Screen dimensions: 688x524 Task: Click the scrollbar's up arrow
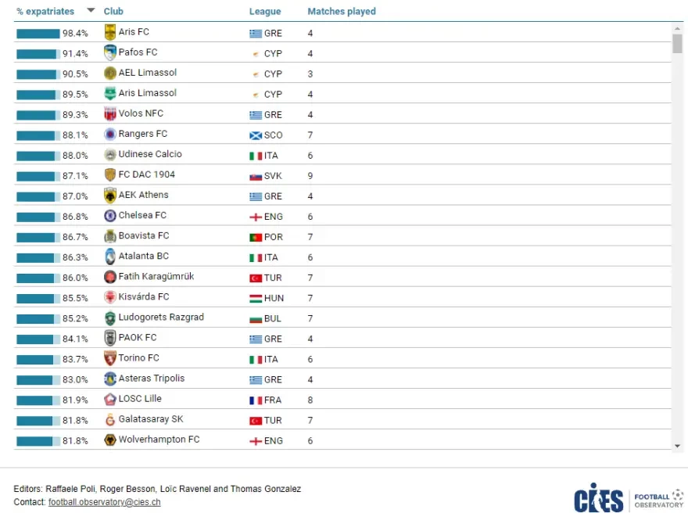[x=677, y=28]
